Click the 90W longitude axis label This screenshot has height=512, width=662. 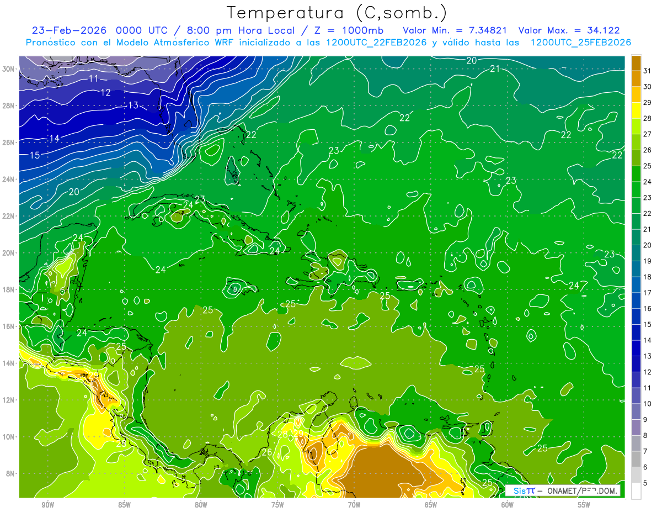(47, 504)
